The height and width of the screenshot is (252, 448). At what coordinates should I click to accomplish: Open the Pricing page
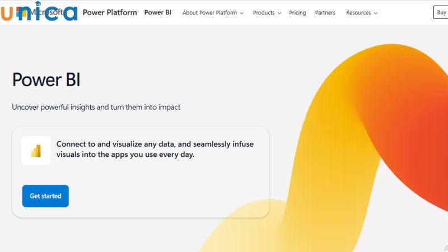297,13
